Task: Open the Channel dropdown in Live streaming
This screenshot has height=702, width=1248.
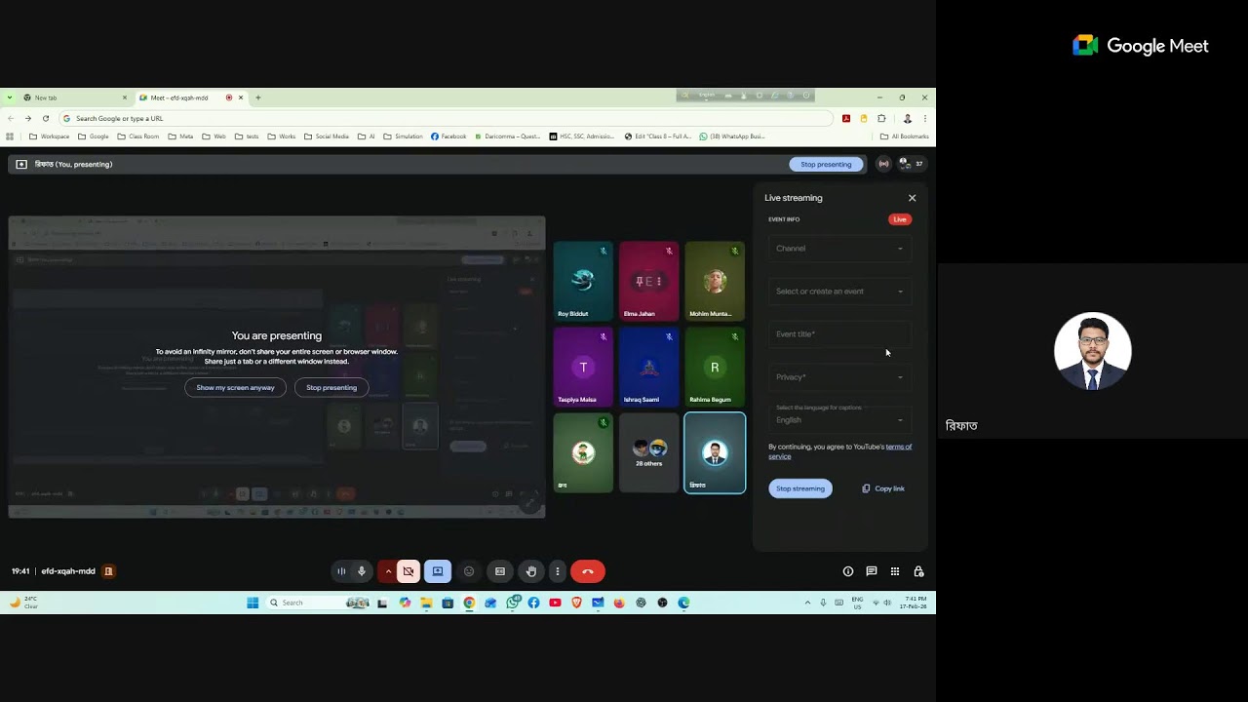Action: point(839,249)
